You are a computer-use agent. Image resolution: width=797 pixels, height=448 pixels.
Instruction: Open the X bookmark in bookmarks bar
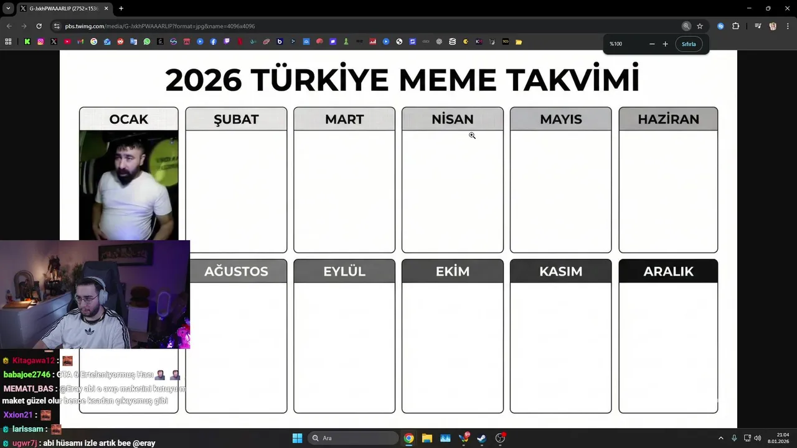coord(54,42)
